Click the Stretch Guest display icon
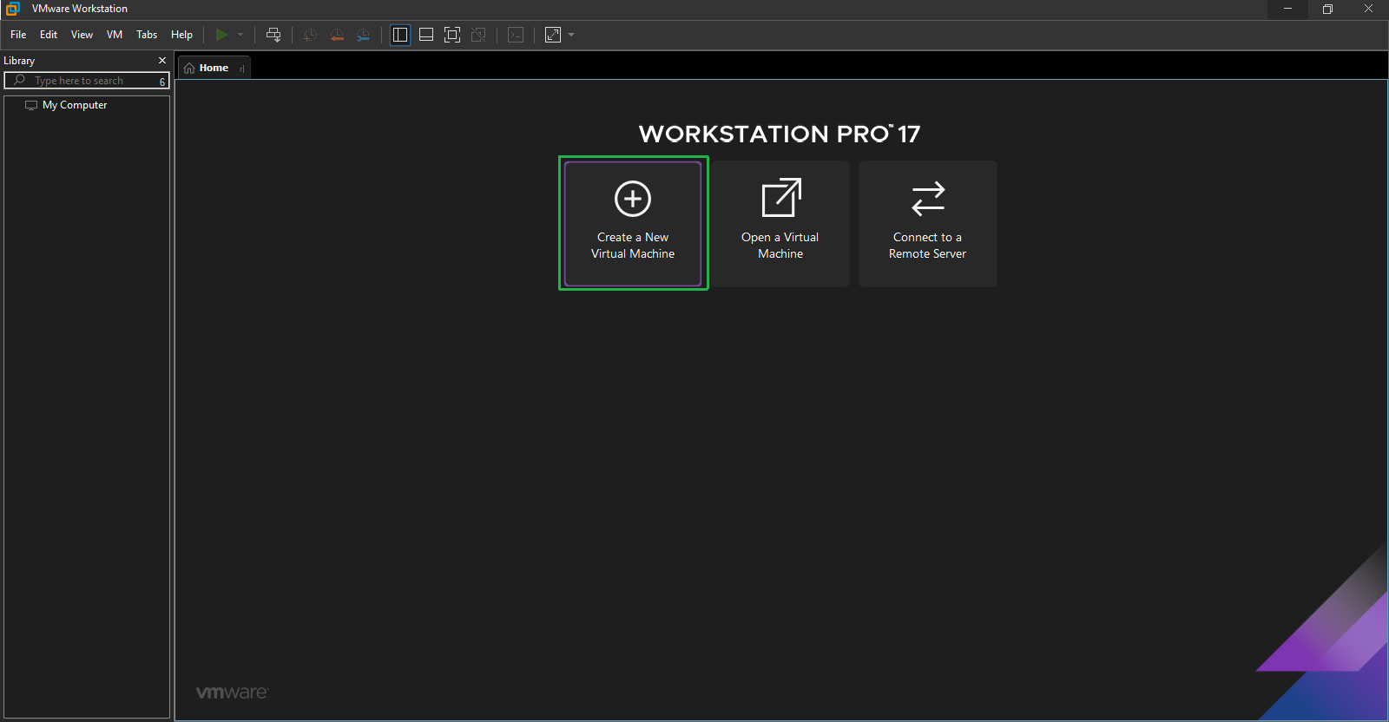 click(553, 35)
